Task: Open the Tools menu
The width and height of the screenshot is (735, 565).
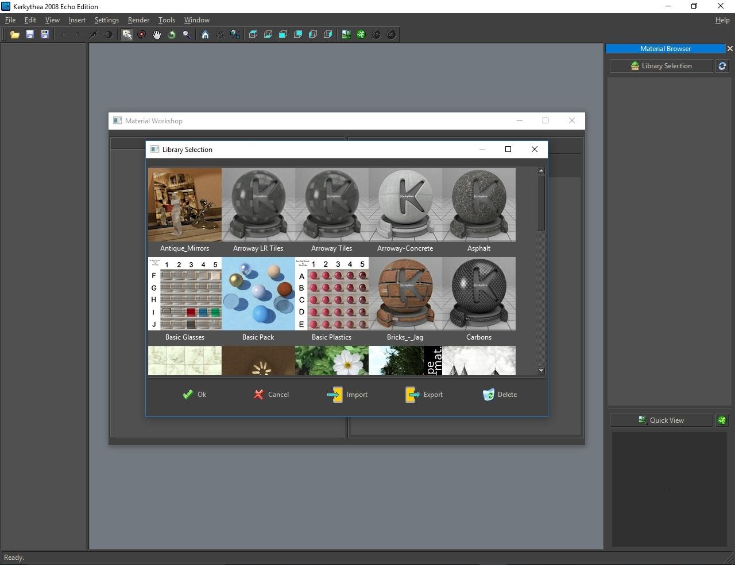Action: pos(167,20)
